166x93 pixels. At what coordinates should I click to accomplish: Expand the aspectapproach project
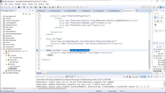pos(2,16)
